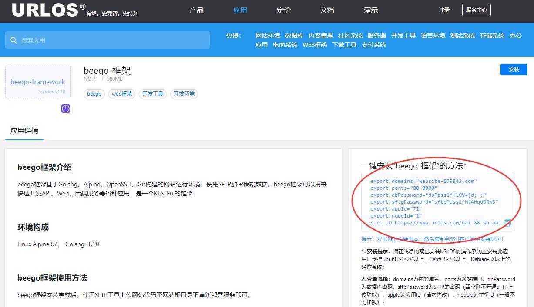This screenshot has height=307, width=534.
Task: Select hot search 社区系统
Action: coord(350,36)
